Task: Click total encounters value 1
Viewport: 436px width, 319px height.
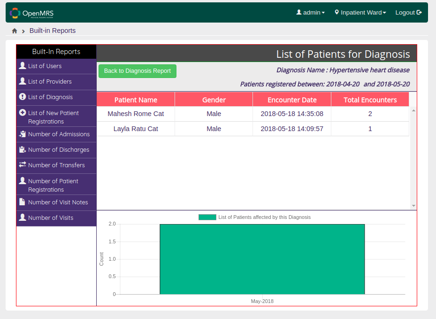Action: click(x=370, y=129)
